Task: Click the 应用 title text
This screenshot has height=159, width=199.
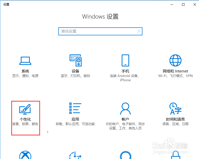Action: pos(75,119)
